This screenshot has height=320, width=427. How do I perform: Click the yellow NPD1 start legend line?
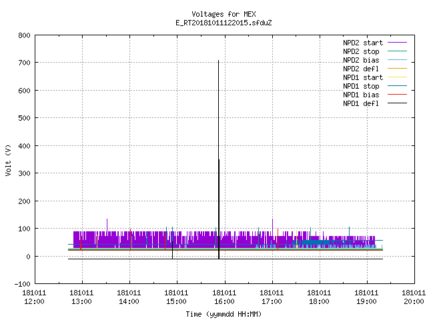point(397,77)
